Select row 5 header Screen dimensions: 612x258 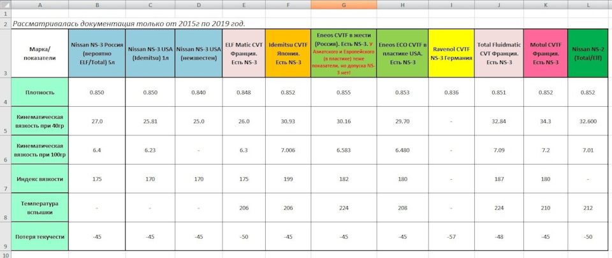(6, 121)
